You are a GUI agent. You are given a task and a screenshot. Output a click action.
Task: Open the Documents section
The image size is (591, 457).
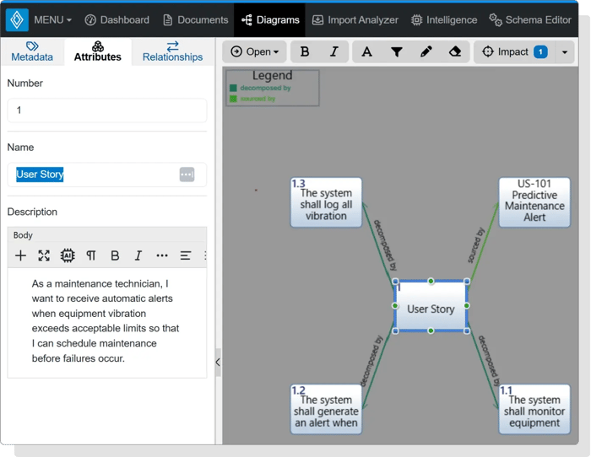[195, 20]
